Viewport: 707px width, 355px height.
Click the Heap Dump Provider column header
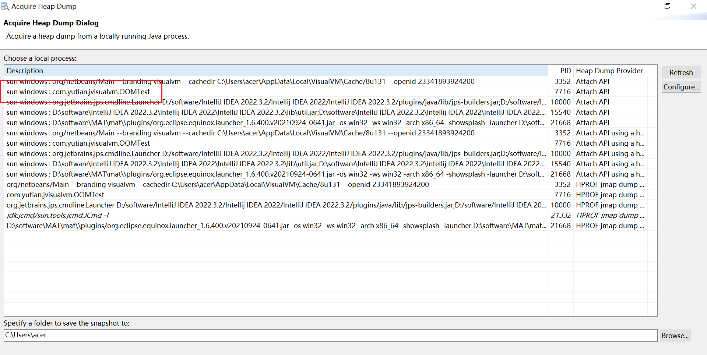(x=609, y=71)
